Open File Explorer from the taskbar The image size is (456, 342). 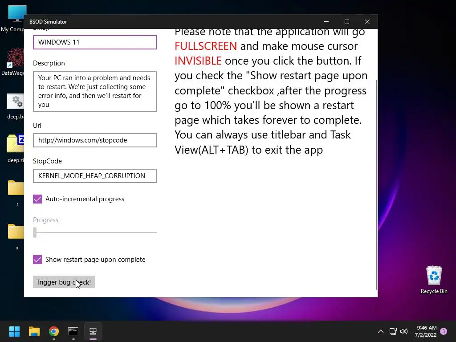tap(34, 331)
